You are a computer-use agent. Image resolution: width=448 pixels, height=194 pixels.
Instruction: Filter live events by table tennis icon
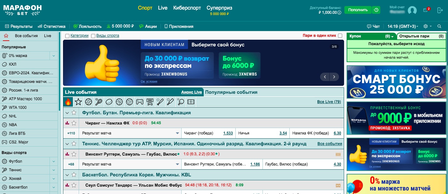pos(181,102)
